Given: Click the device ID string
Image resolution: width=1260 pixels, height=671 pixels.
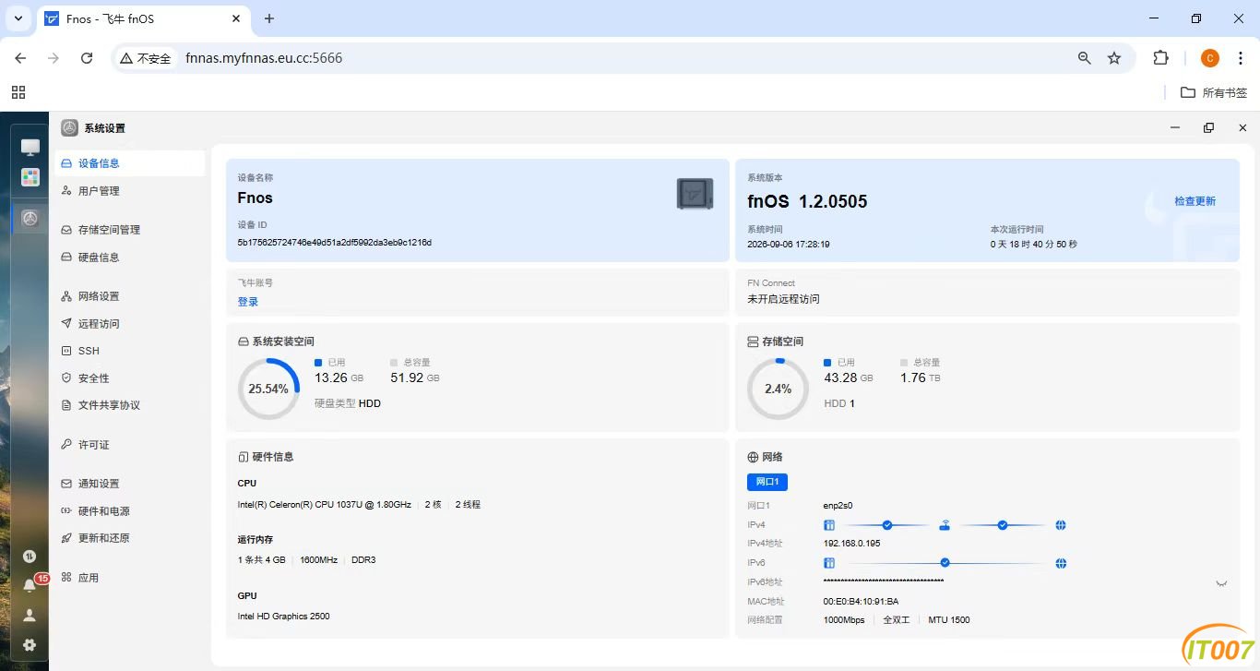Looking at the screenshot, I should point(335,243).
